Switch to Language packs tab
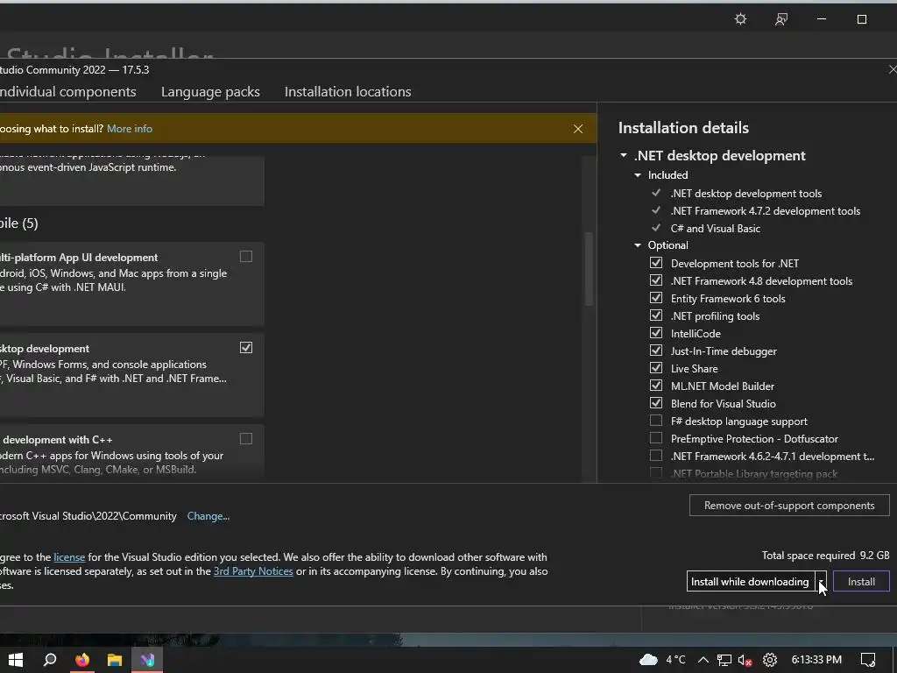This screenshot has height=673, width=897. [210, 91]
